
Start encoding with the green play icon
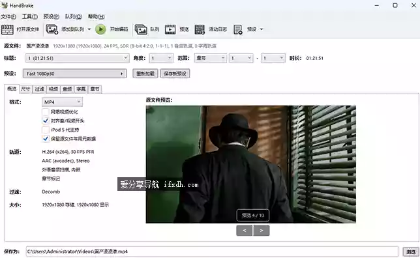point(100,29)
